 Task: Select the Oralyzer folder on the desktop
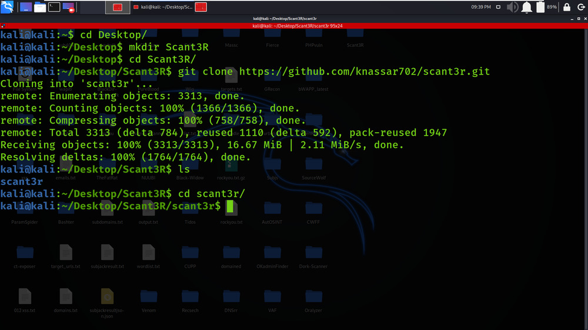point(313,301)
